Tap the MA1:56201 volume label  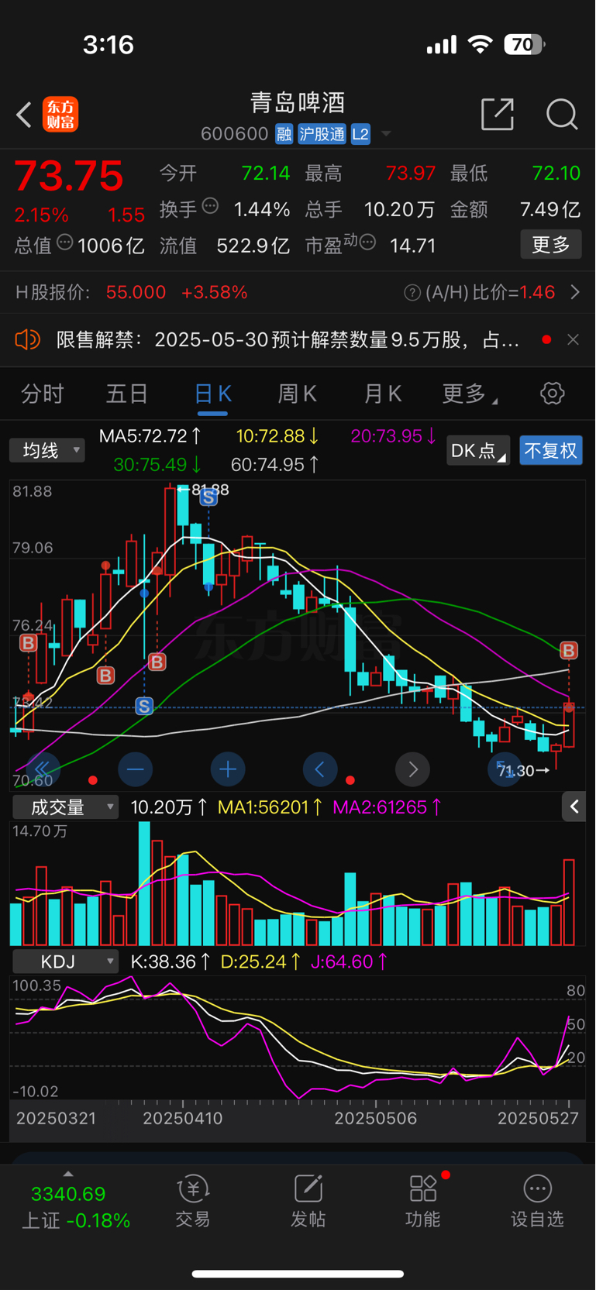270,807
